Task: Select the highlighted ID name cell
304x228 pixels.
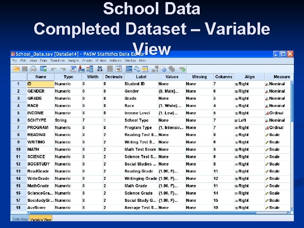Action: (41, 84)
